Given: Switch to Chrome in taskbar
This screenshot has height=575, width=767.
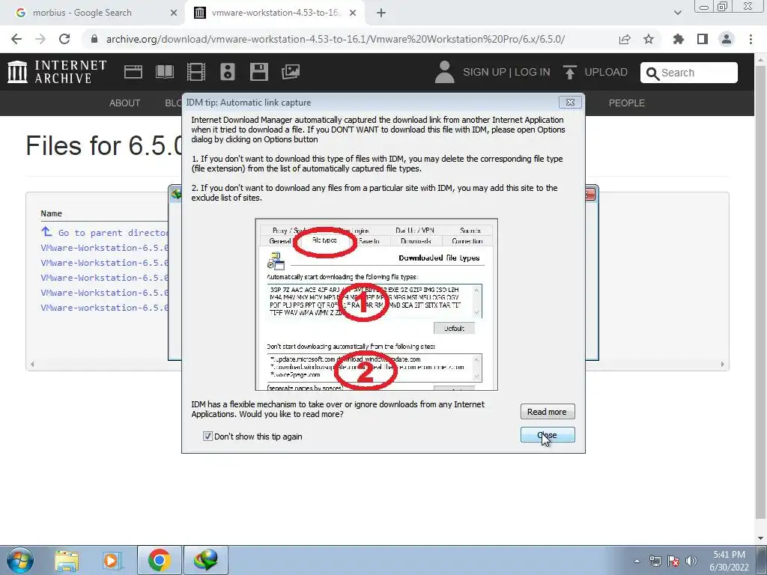Looking at the screenshot, I should click(159, 560).
